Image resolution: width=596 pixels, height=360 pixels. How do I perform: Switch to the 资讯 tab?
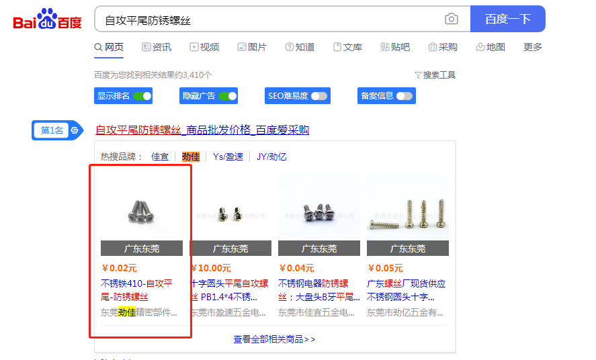coord(157,47)
